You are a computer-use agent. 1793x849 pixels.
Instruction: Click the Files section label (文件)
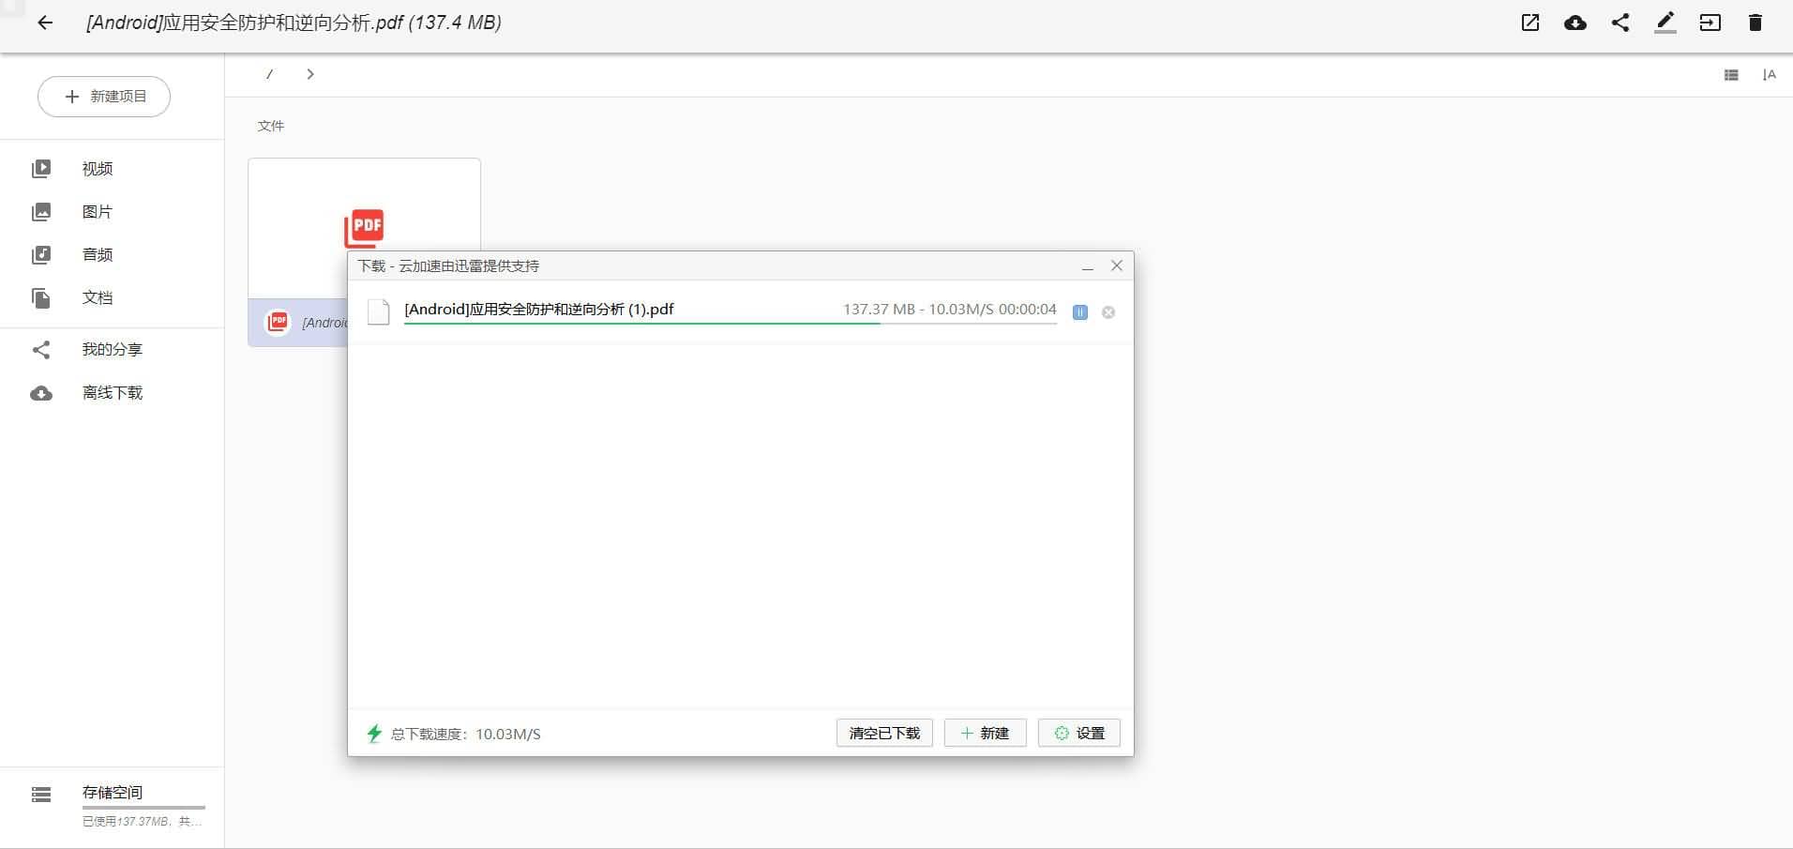tap(271, 126)
